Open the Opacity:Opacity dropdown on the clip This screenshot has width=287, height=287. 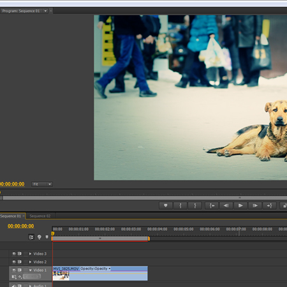click(x=110, y=269)
